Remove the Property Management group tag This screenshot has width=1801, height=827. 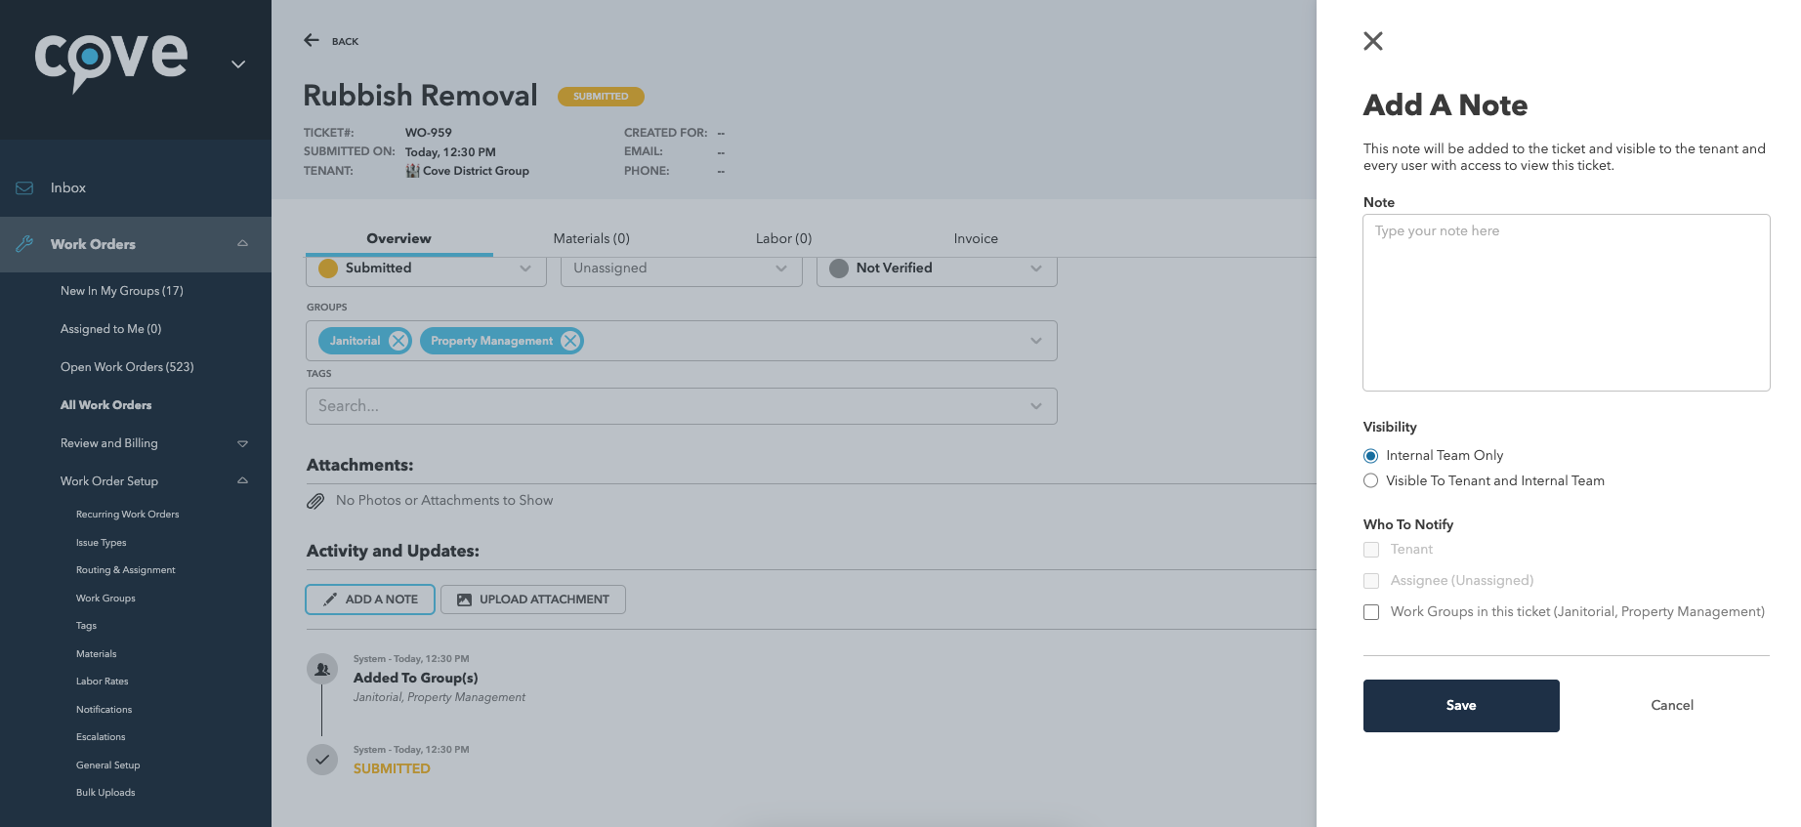(x=570, y=341)
